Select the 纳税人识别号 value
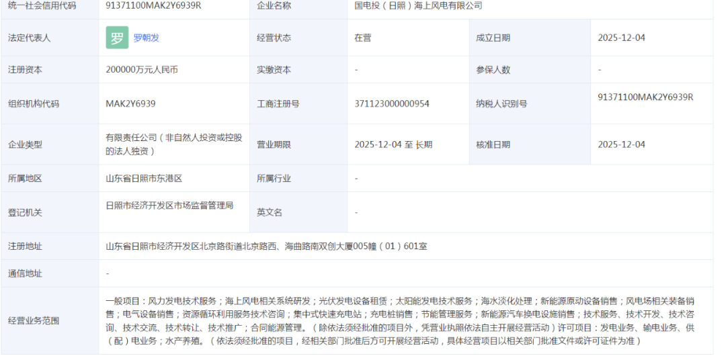726x358 pixels. 645,97
